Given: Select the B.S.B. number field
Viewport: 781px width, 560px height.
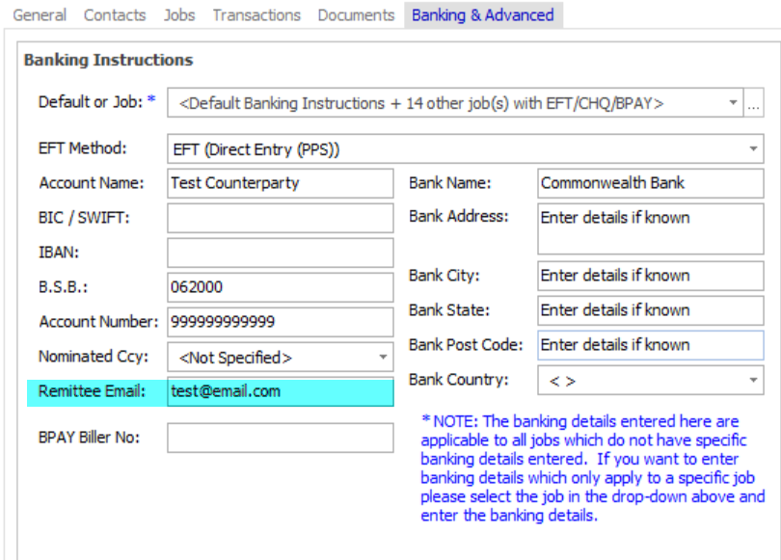Looking at the screenshot, I should [x=280, y=287].
